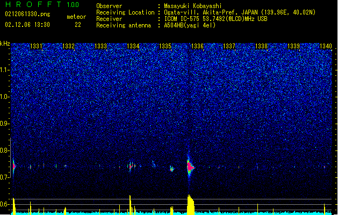Click the Receiving Location label
Viewport: 338px width, 215px height.
pos(125,12)
